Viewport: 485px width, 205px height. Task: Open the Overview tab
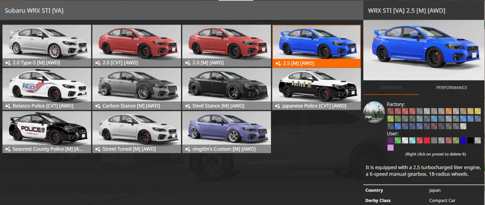click(x=391, y=87)
